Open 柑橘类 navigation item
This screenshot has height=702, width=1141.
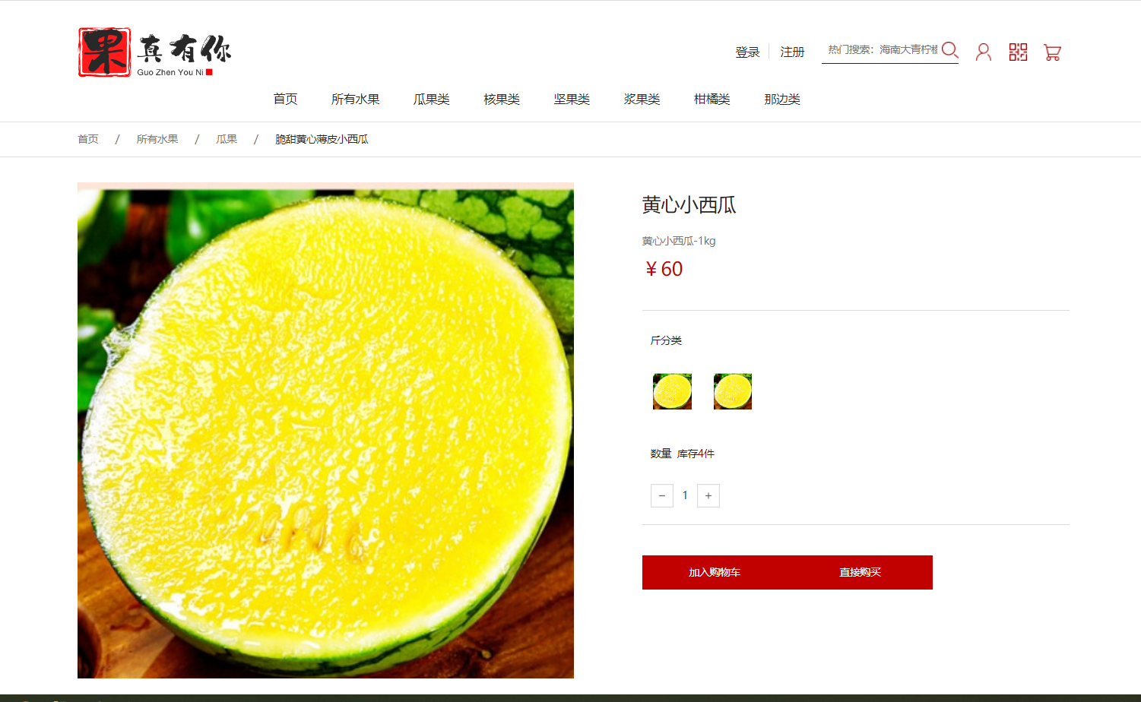(x=712, y=100)
